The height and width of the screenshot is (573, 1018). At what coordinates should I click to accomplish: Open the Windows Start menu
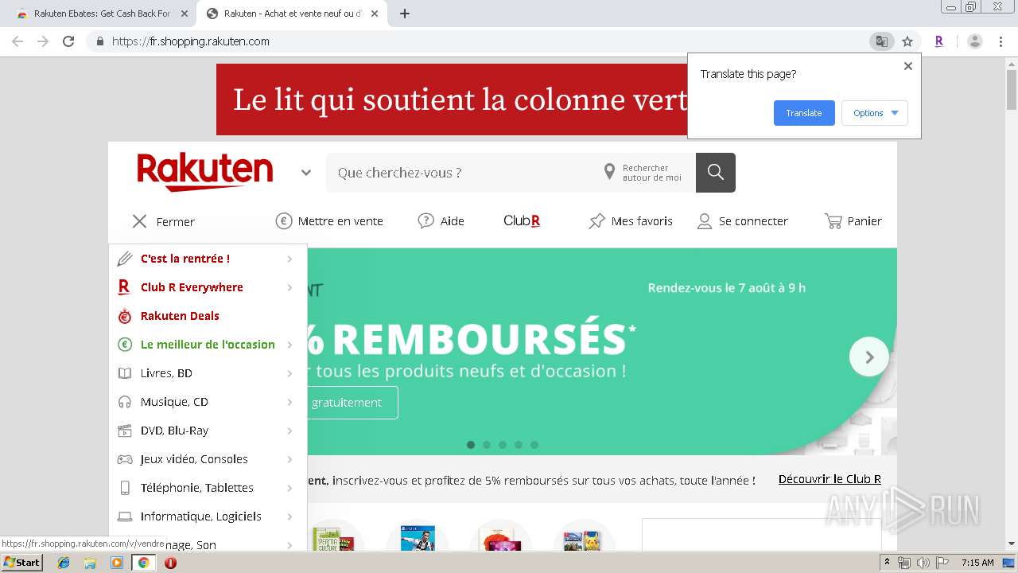[x=22, y=563]
